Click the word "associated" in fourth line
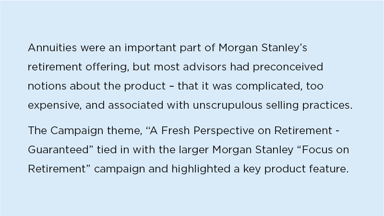The height and width of the screenshot is (216, 384). (x=136, y=105)
